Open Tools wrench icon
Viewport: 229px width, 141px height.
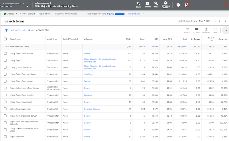pyautogui.click(x=156, y=4)
